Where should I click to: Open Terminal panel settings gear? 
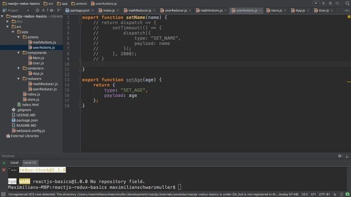[x=340, y=156]
